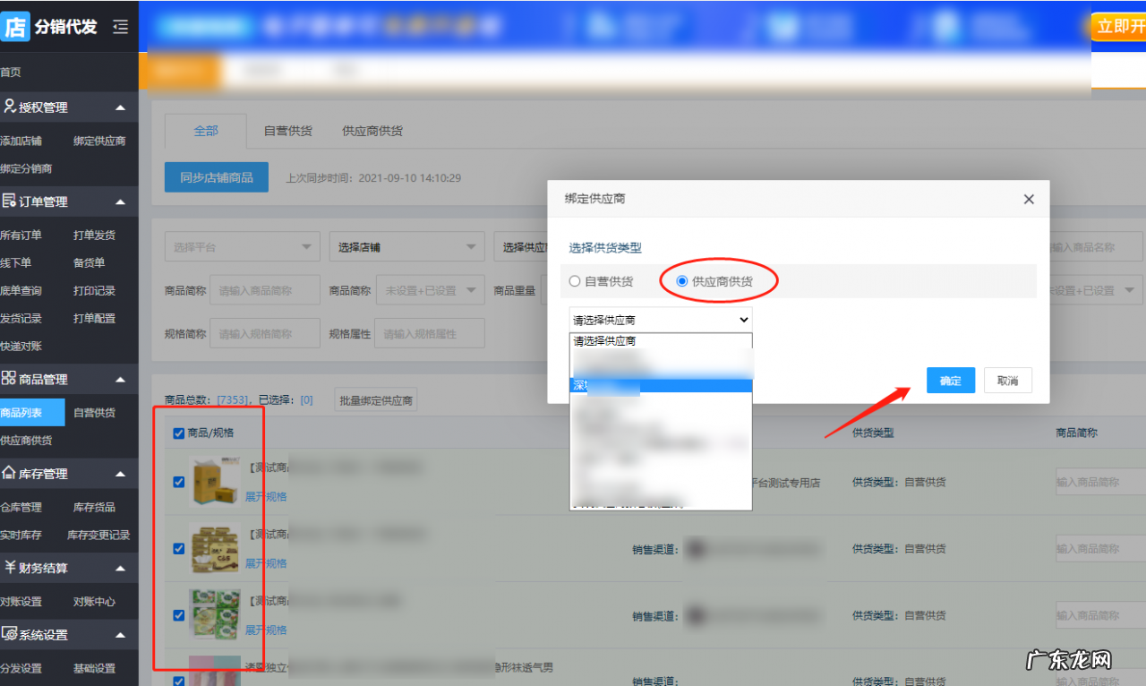This screenshot has height=686, width=1146.
Task: Switch to the 全部 tab
Action: click(205, 131)
